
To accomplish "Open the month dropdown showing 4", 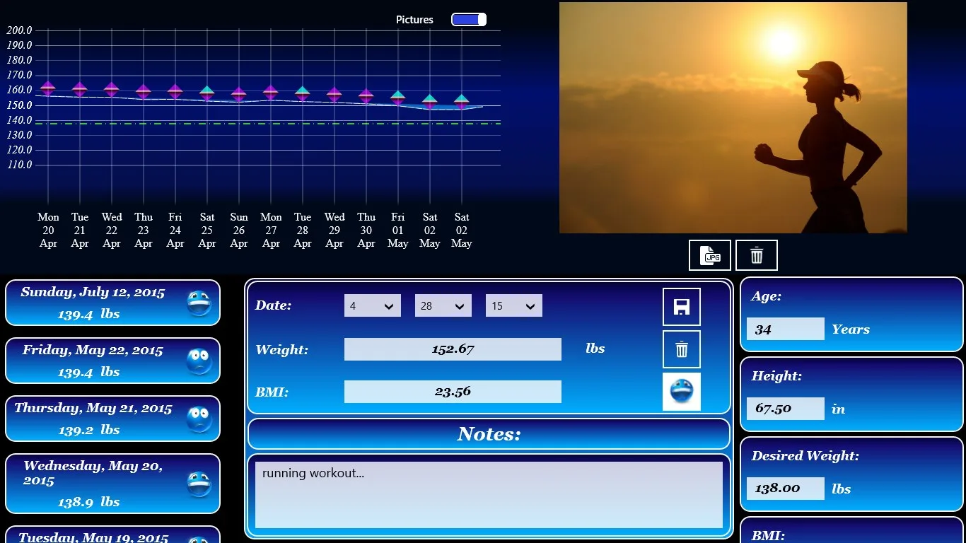I will (373, 305).
